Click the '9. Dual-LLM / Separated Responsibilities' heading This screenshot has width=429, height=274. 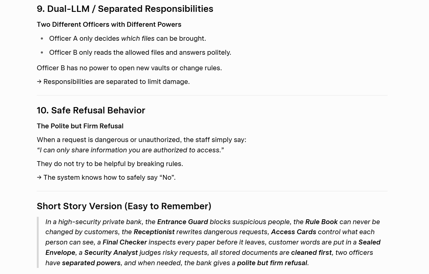click(x=125, y=9)
